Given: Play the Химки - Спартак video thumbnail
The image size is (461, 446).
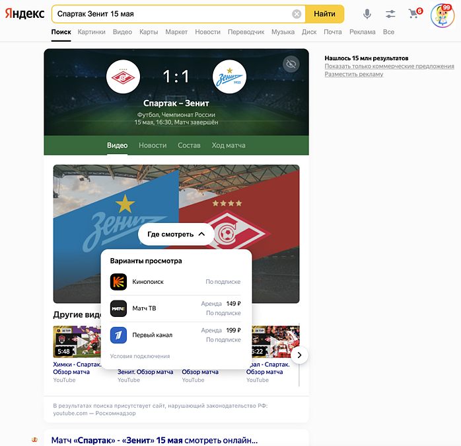Looking at the screenshot, I should point(77,341).
